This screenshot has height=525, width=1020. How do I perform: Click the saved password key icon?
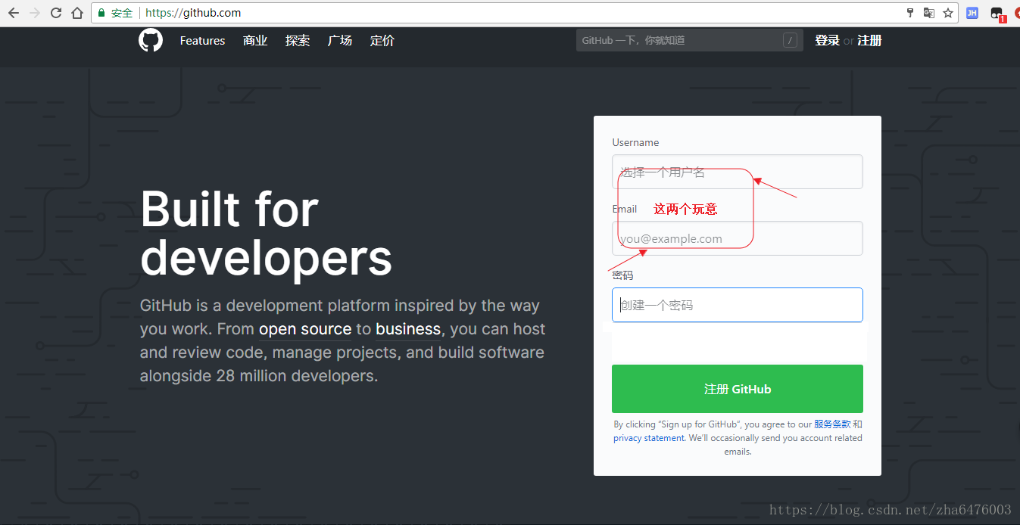click(x=911, y=13)
